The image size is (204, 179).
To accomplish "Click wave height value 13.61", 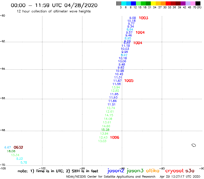I will pyautogui.click(x=107, y=123).
